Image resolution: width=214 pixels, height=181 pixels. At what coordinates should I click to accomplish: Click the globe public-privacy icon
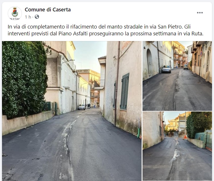[37, 17]
